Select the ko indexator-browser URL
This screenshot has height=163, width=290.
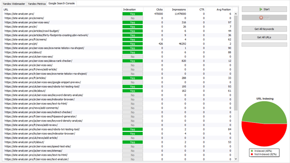coord(40,134)
